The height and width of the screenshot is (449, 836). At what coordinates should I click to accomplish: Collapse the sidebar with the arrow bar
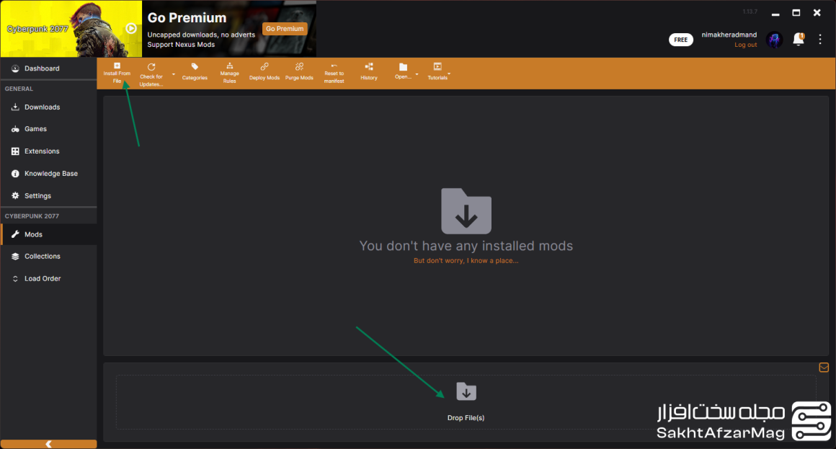(48, 444)
